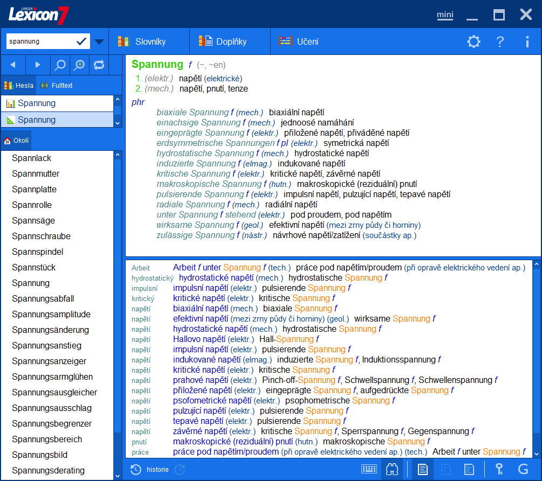Switch to mini mode

point(445,15)
